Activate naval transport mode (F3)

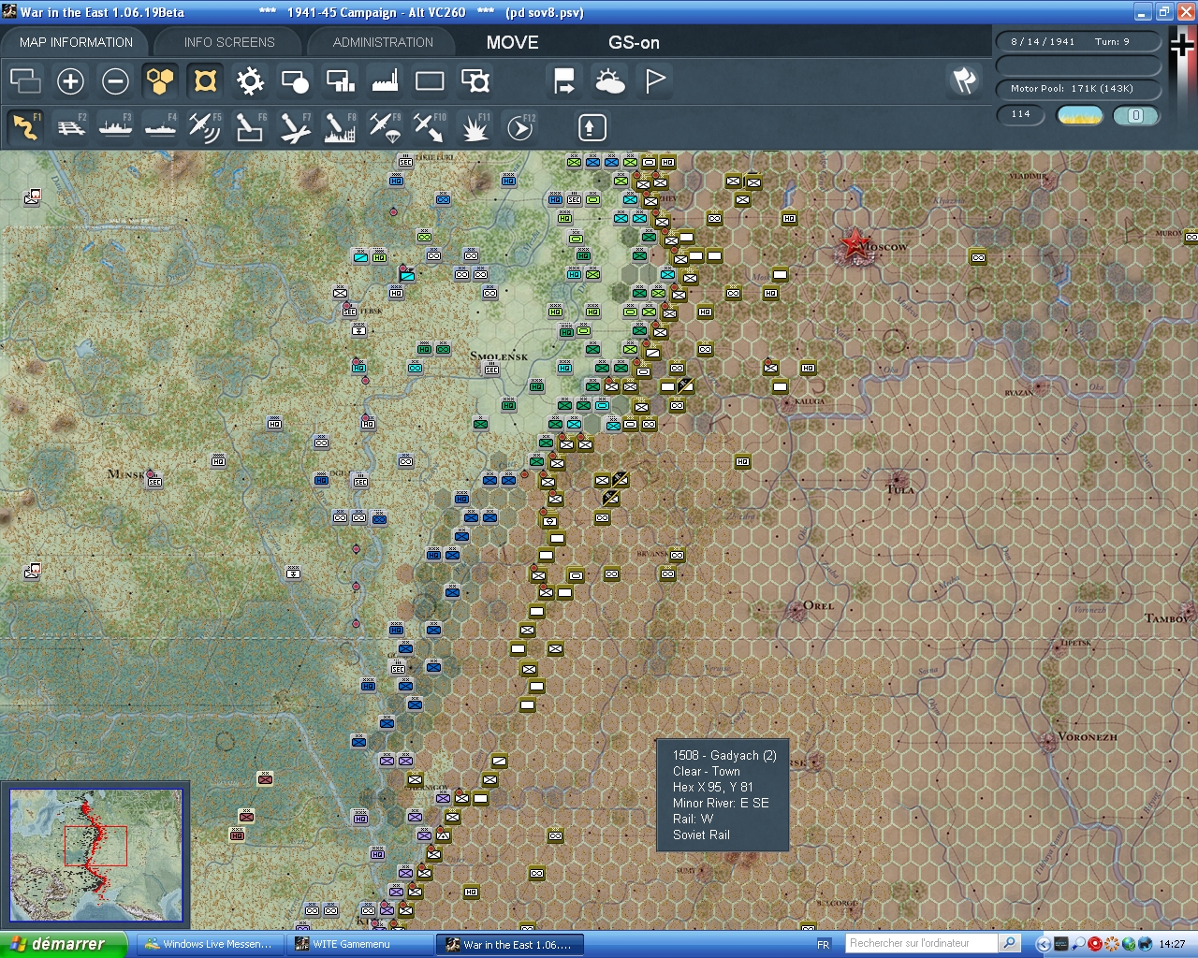coord(115,126)
